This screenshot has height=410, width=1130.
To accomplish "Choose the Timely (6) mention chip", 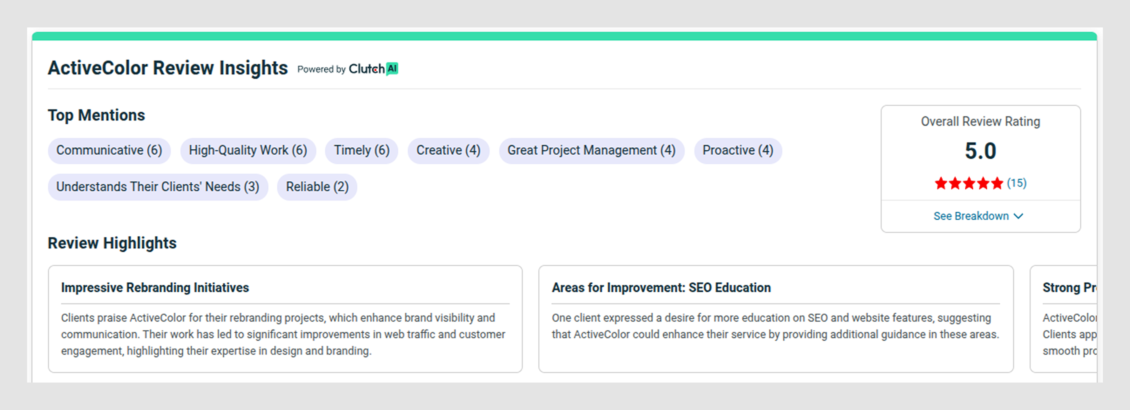I will (x=361, y=151).
